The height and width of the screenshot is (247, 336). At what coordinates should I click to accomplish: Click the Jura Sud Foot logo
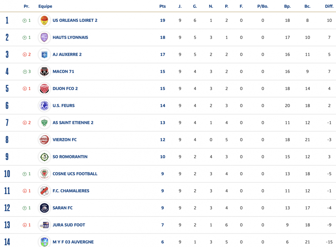[44, 225]
